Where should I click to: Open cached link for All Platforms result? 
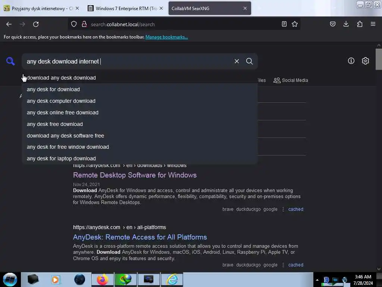pos(296,265)
